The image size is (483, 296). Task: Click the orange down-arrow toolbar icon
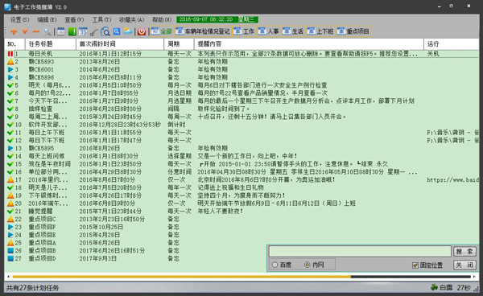point(25,31)
